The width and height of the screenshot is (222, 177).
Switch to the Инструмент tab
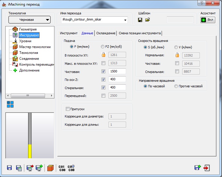coord(68,33)
